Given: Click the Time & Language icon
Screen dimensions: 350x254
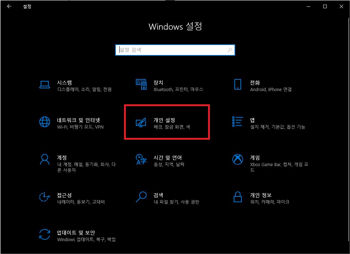Looking at the screenshot, I should (x=141, y=159).
